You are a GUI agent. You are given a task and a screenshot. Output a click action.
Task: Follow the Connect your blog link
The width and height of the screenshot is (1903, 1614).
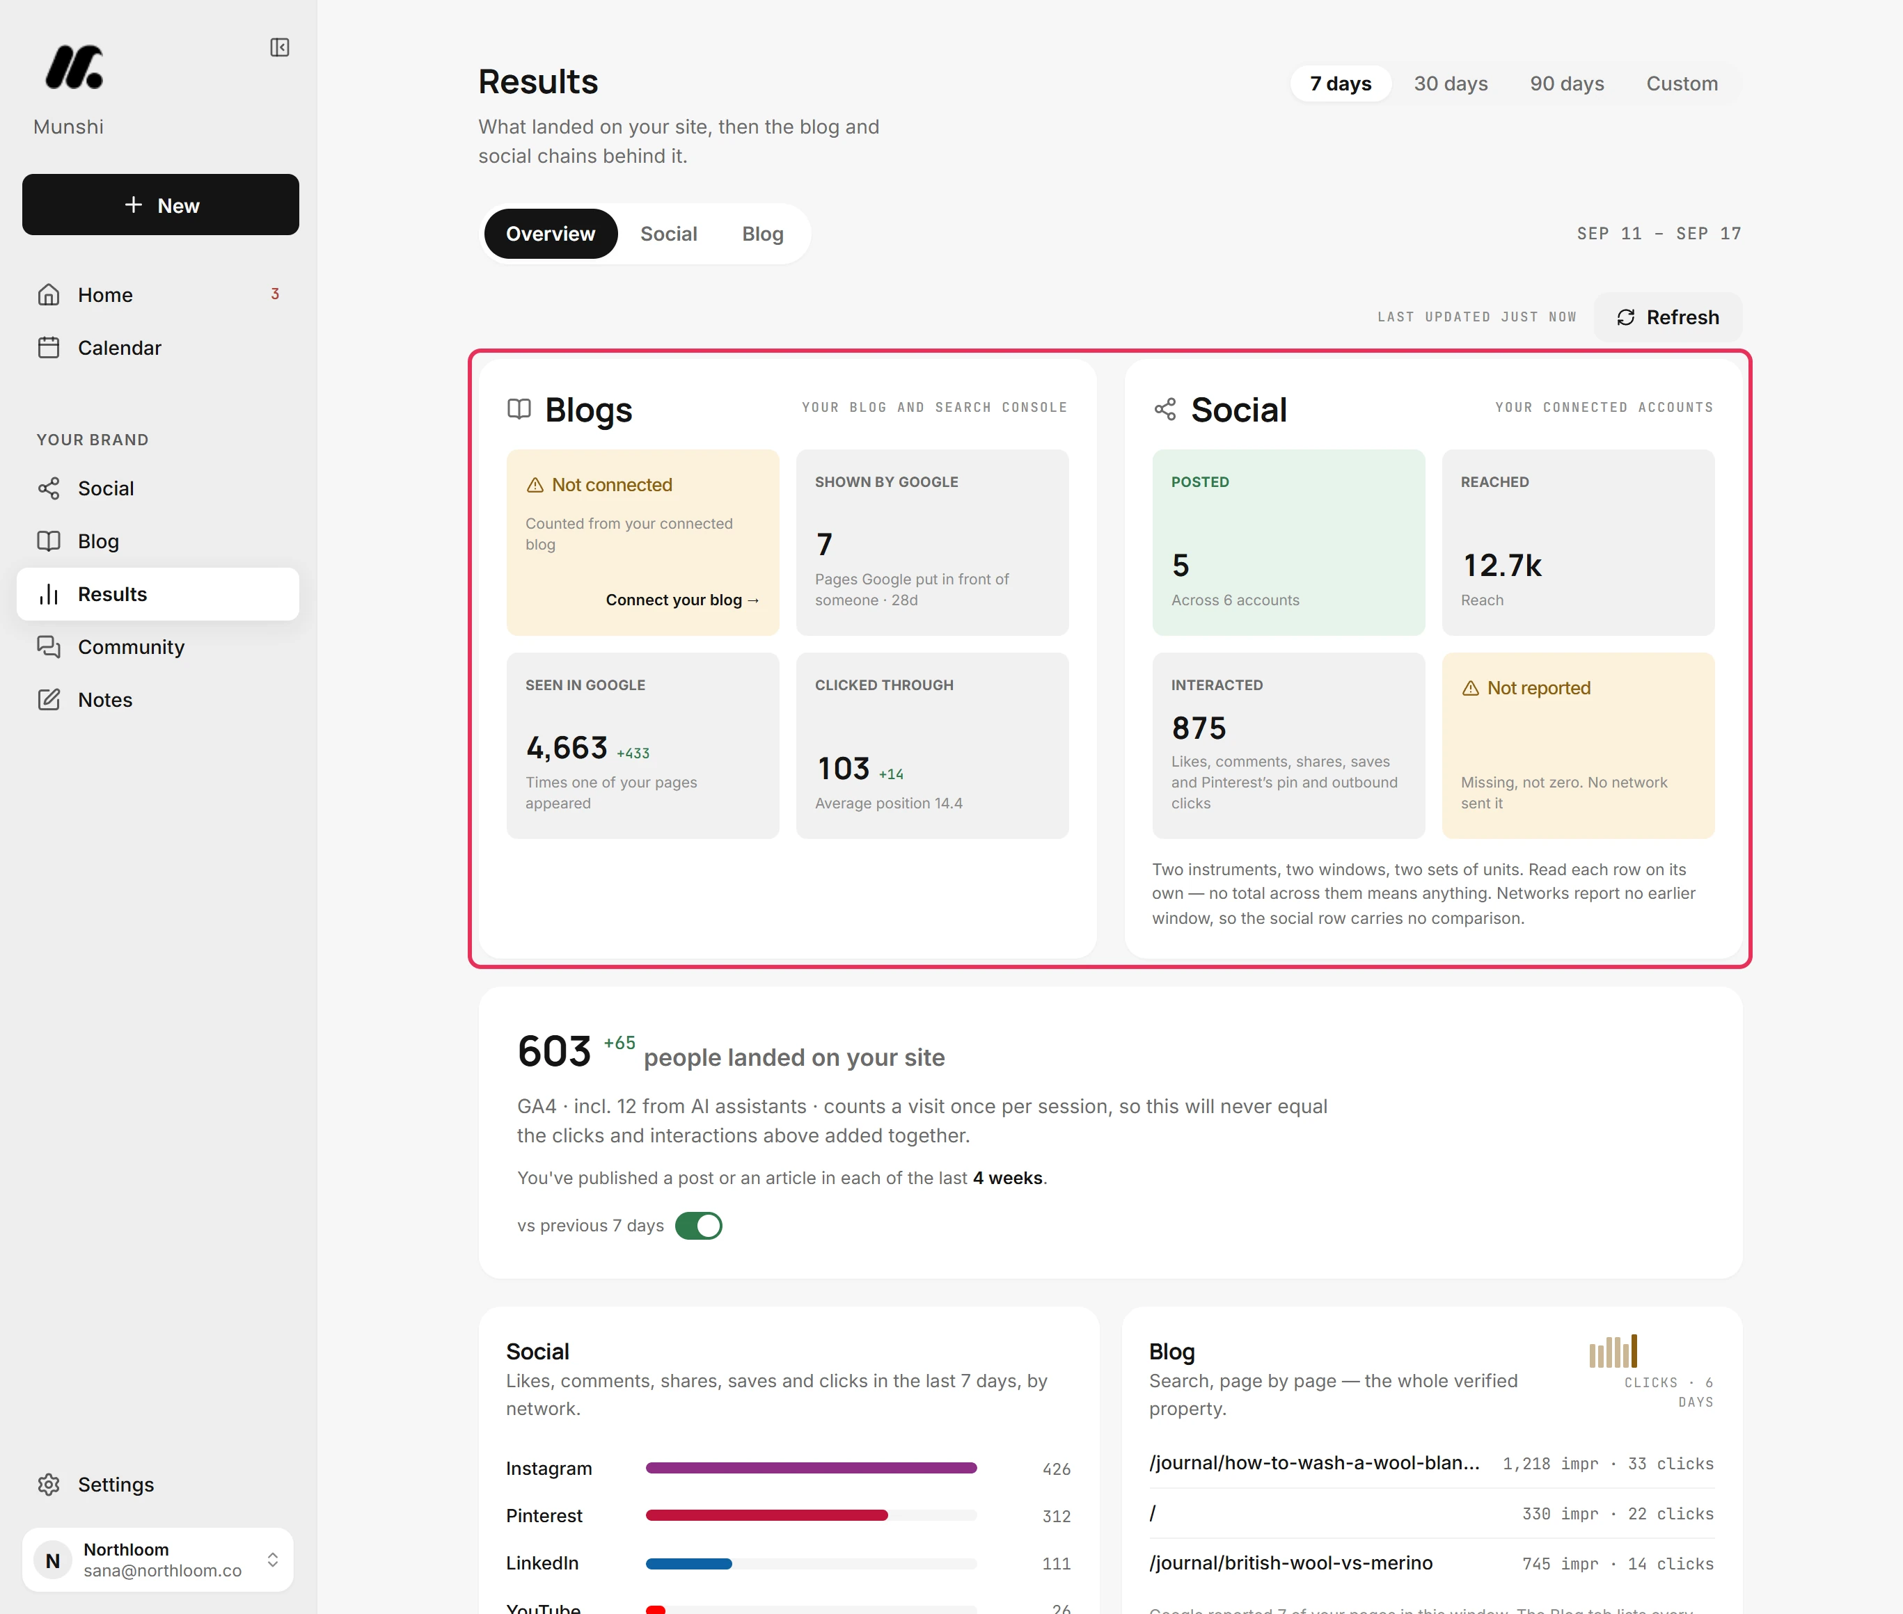(682, 600)
